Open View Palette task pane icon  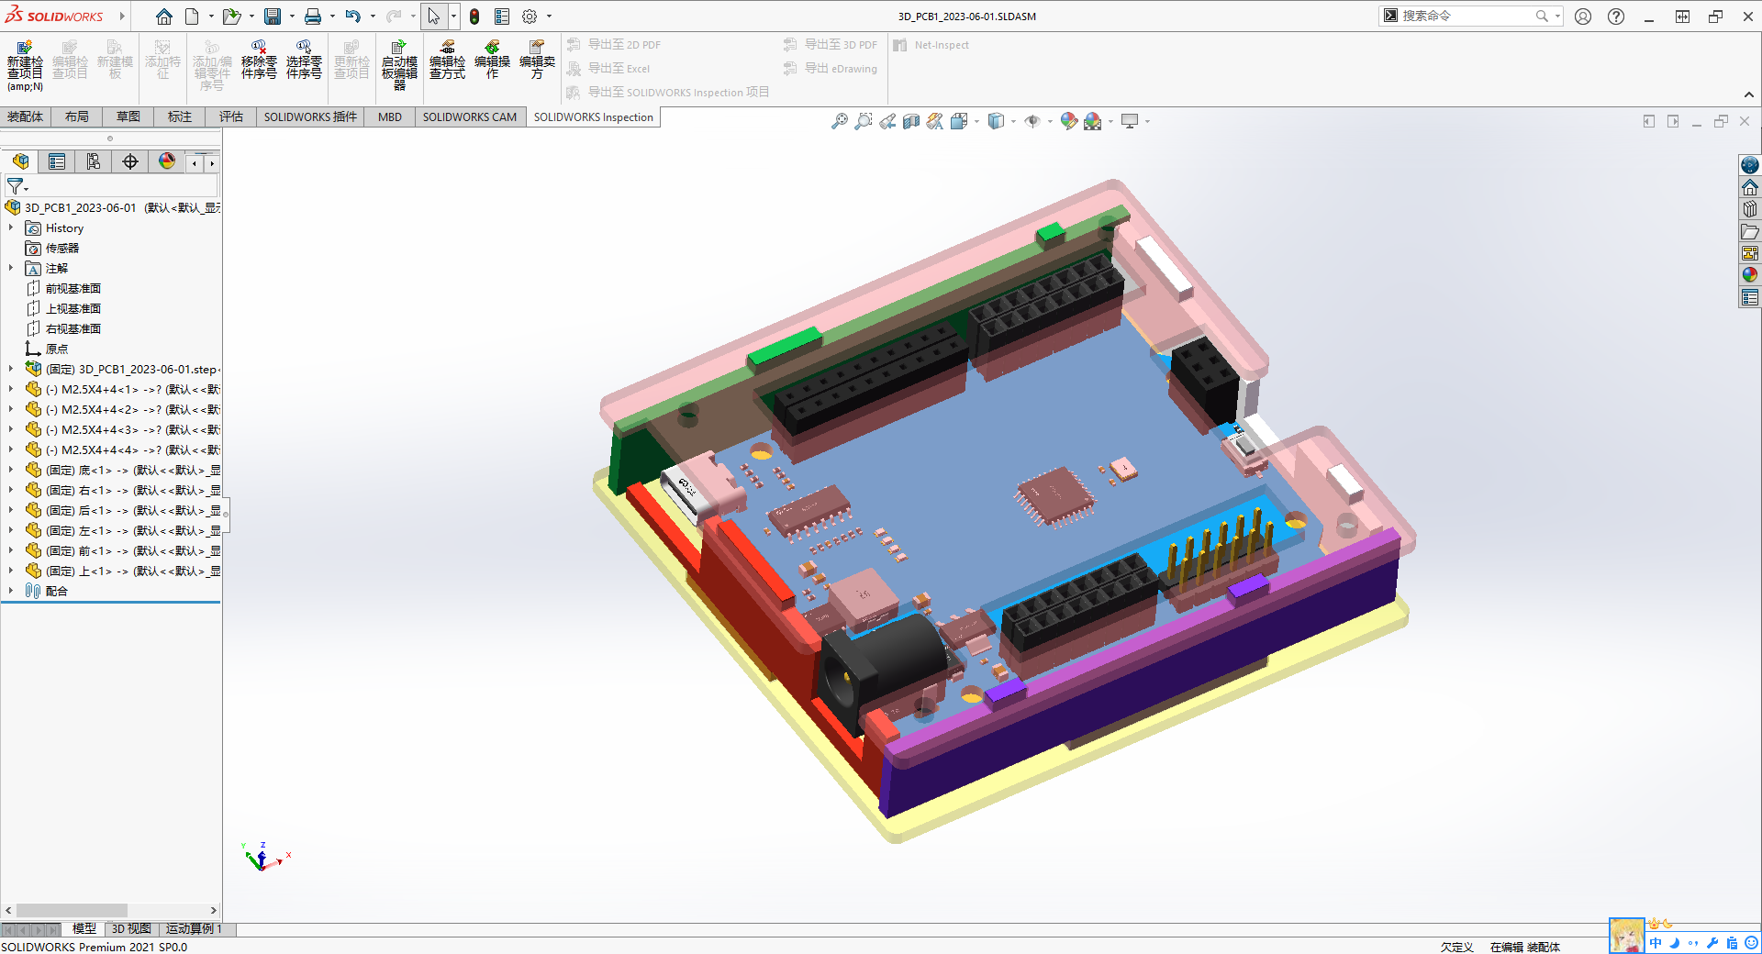coord(1750,253)
